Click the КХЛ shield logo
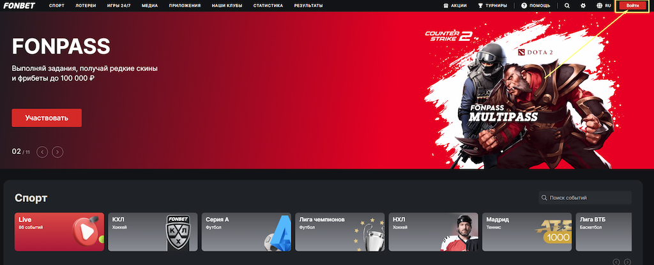Viewport: 654px width, 265px height. click(x=178, y=232)
